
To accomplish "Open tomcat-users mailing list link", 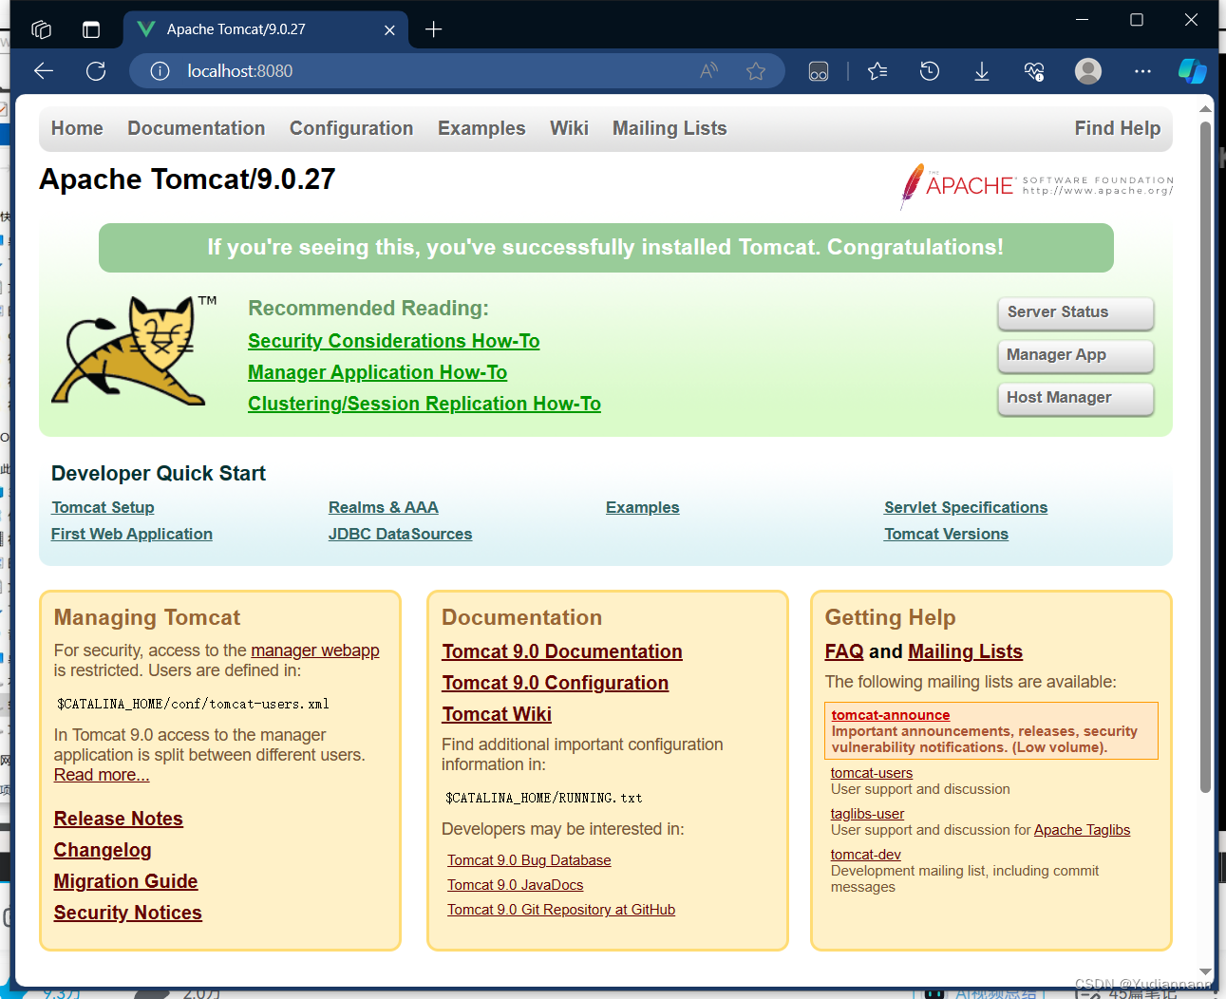I will coord(872,773).
